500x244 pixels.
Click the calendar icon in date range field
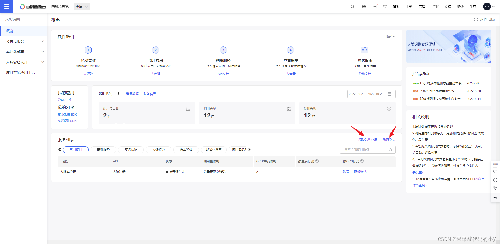coord(389,94)
